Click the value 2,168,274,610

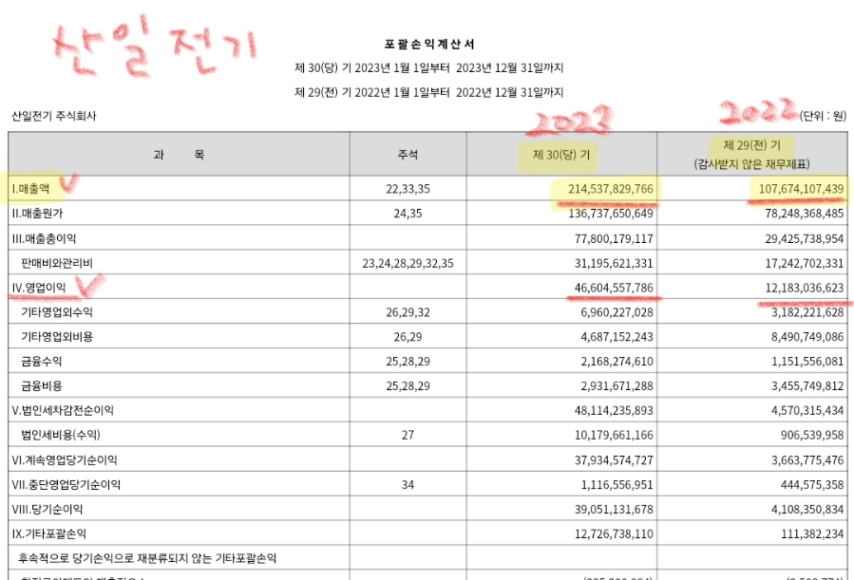[x=617, y=362]
